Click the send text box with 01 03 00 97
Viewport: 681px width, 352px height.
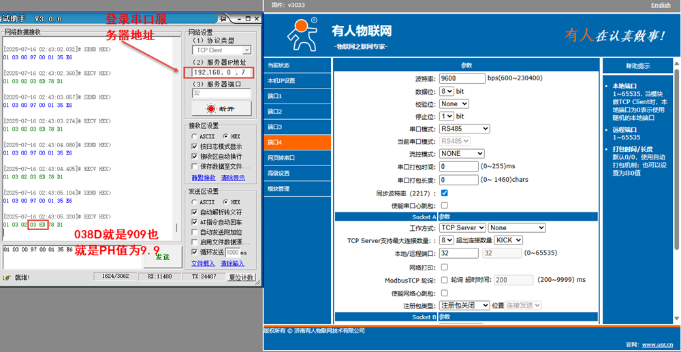(x=72, y=257)
